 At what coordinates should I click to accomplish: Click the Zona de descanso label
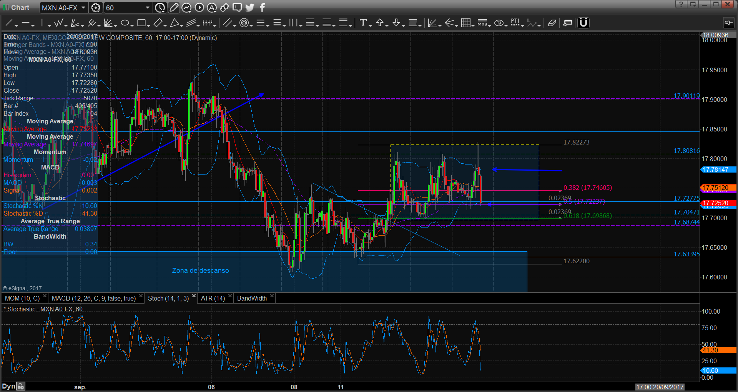200,271
